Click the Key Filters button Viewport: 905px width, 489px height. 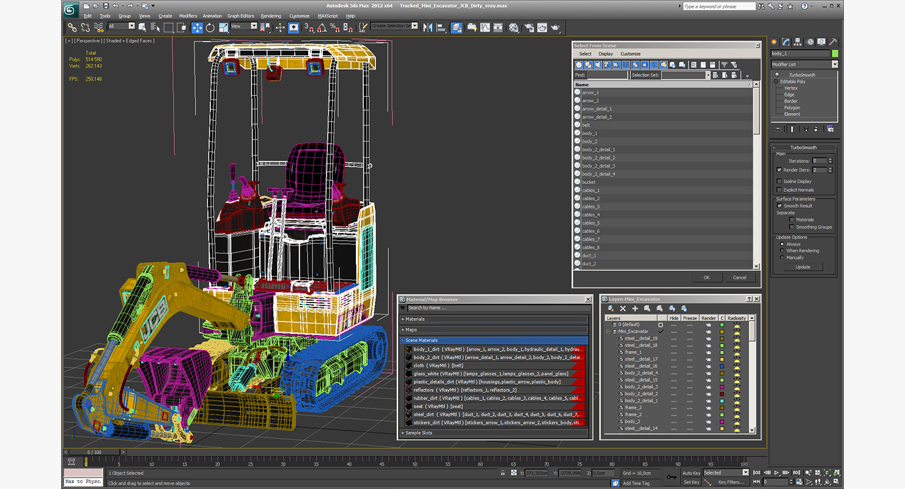tap(731, 482)
